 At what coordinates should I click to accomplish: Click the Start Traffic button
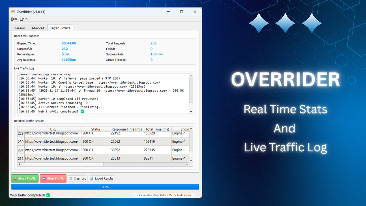tap(25, 179)
